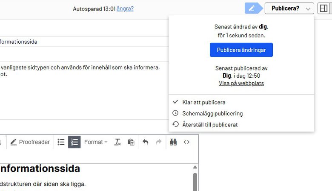Select Schemalägg publicering menu option
Viewport: 332px width, 191px height.
[x=241, y=113]
